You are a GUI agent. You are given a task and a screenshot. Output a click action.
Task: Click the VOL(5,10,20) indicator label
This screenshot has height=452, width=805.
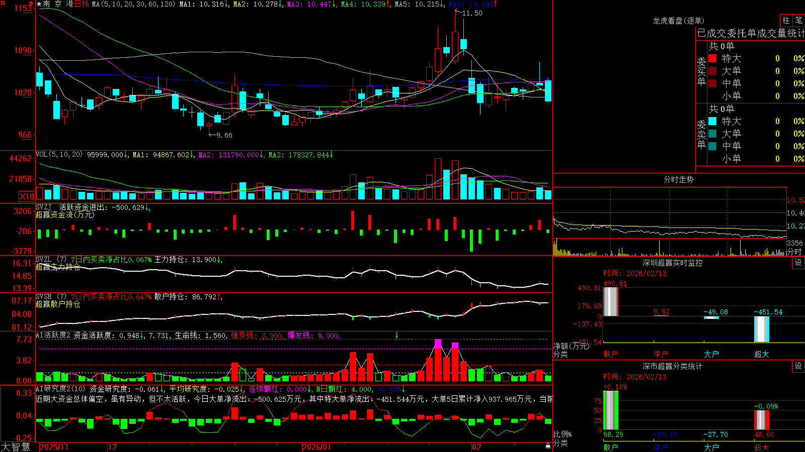point(59,155)
